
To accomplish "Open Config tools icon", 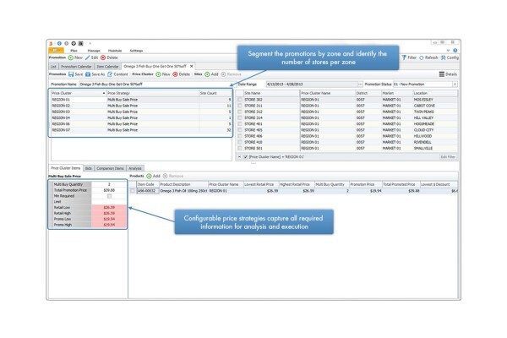I will point(444,57).
